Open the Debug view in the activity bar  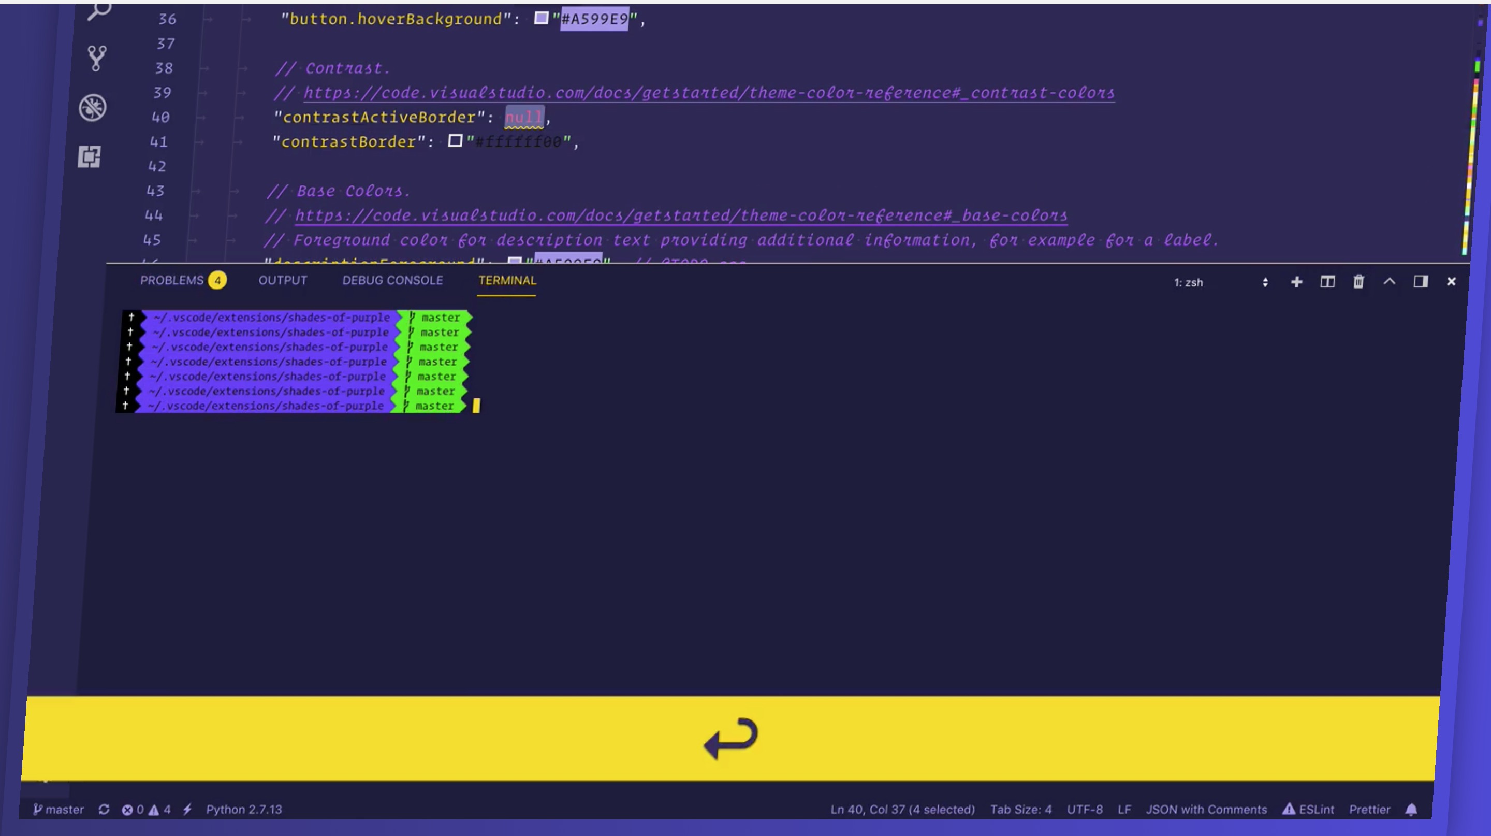pyautogui.click(x=93, y=108)
